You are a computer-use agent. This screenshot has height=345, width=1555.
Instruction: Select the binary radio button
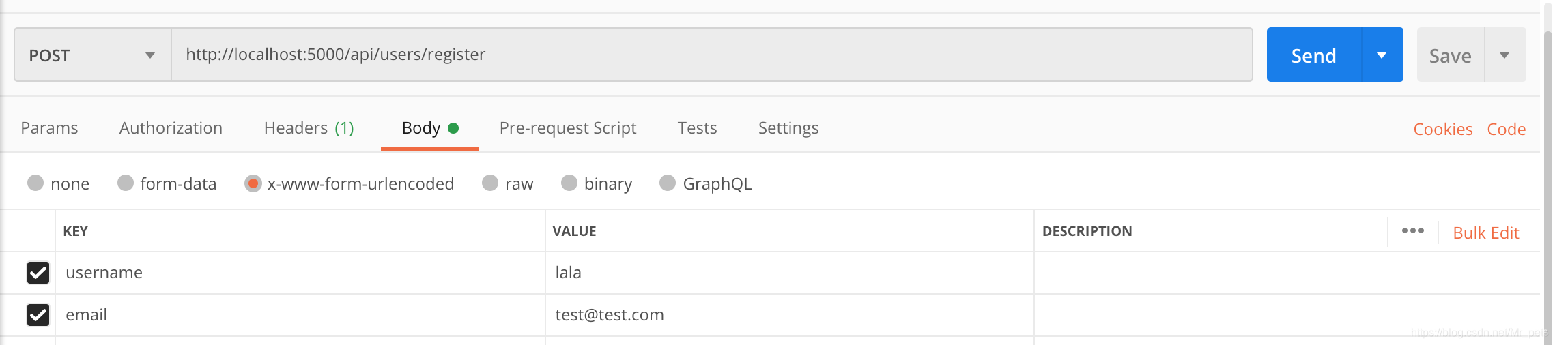pos(569,183)
